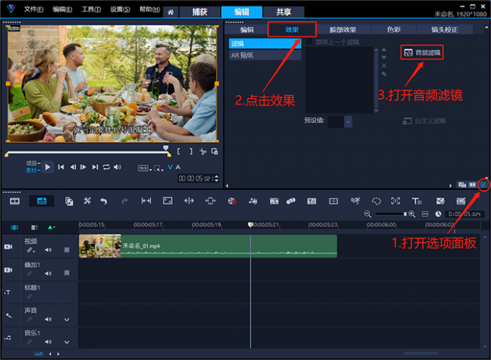Choose AR 贴纸 in the effects list
The height and width of the screenshot is (360, 491).
tap(265, 56)
